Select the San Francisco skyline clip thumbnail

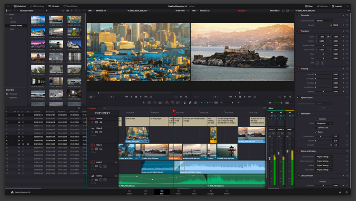click(x=39, y=20)
